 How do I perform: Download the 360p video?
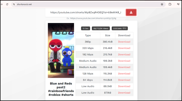[x=124, y=42]
